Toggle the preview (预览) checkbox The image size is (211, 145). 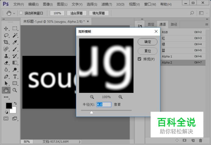pos(139,59)
